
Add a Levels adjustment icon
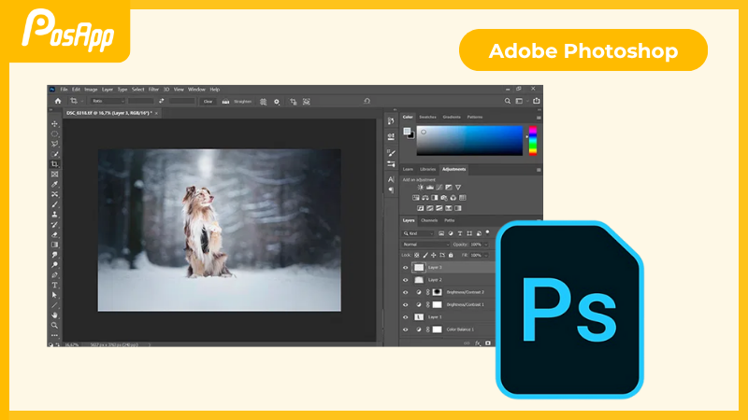pos(430,188)
